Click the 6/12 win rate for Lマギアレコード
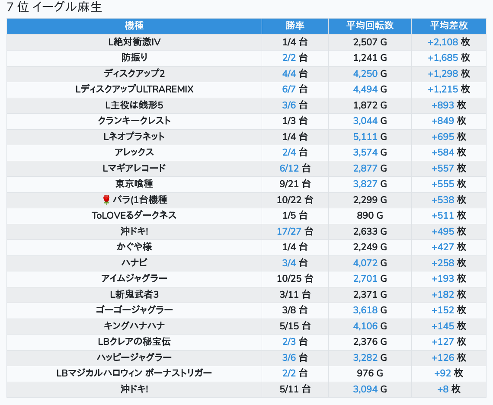This screenshot has height=405, width=493. click(289, 168)
